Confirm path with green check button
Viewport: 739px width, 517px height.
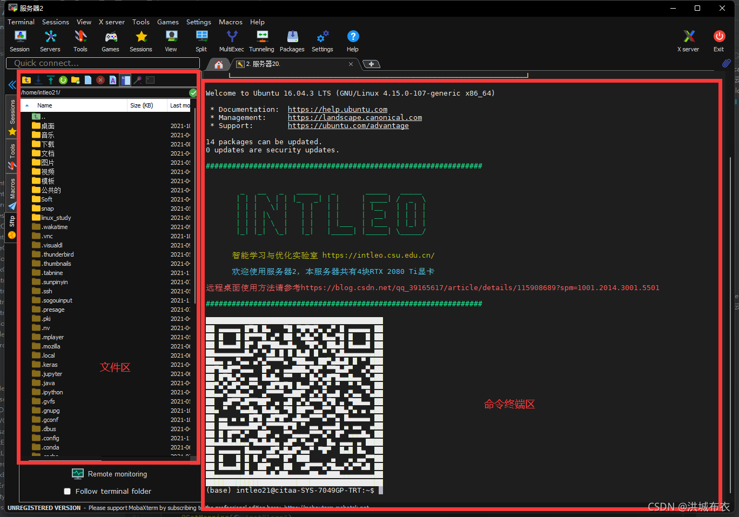(193, 93)
